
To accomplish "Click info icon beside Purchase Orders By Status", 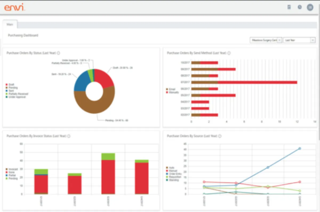I will (x=58, y=53).
